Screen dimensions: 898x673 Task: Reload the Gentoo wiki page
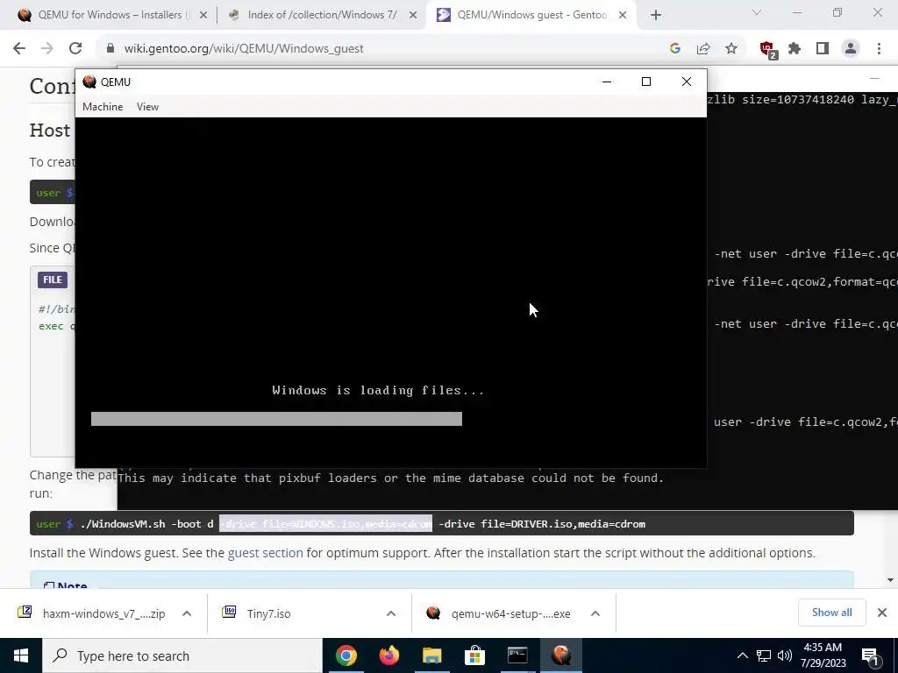click(x=75, y=49)
